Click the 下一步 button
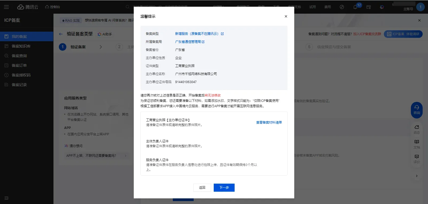The width and height of the screenshot is (428, 204). 224,188
